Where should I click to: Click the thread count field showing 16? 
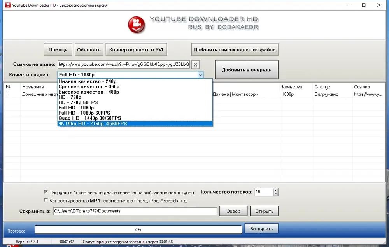pyautogui.click(x=264, y=192)
